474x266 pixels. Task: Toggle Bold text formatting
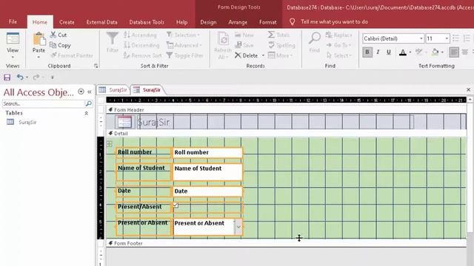367,52
